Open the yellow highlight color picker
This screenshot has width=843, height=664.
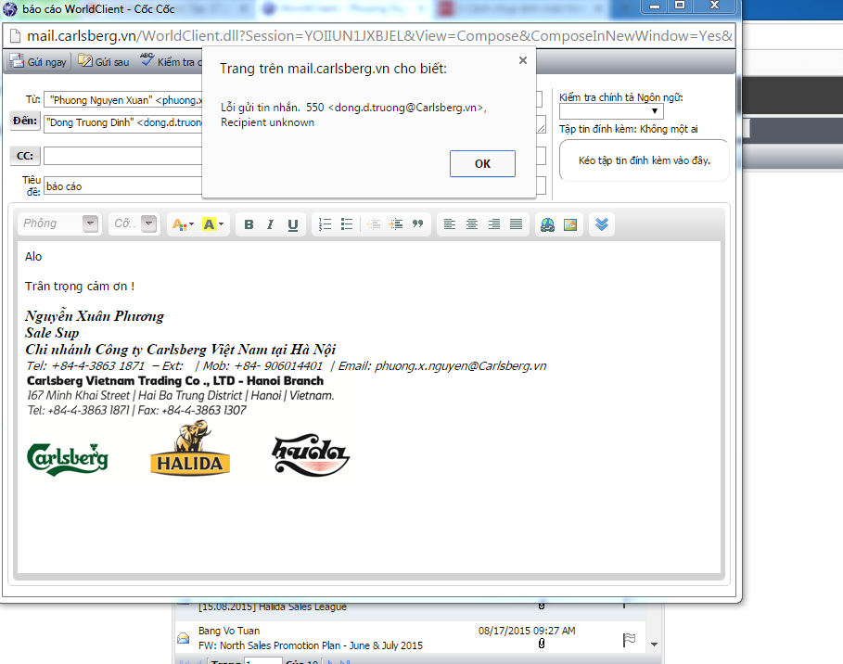[213, 224]
